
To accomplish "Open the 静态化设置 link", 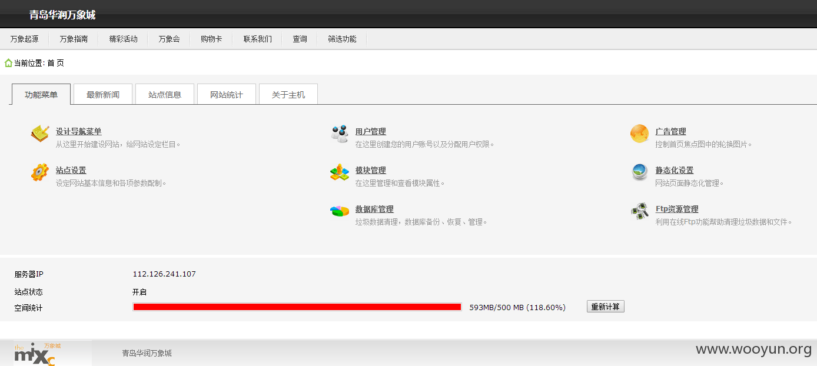I will coord(675,171).
